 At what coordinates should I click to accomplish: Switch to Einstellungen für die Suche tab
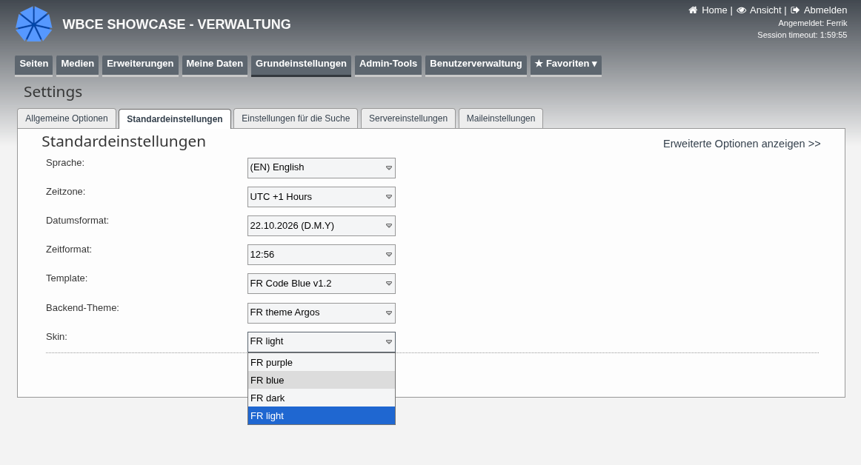(296, 118)
